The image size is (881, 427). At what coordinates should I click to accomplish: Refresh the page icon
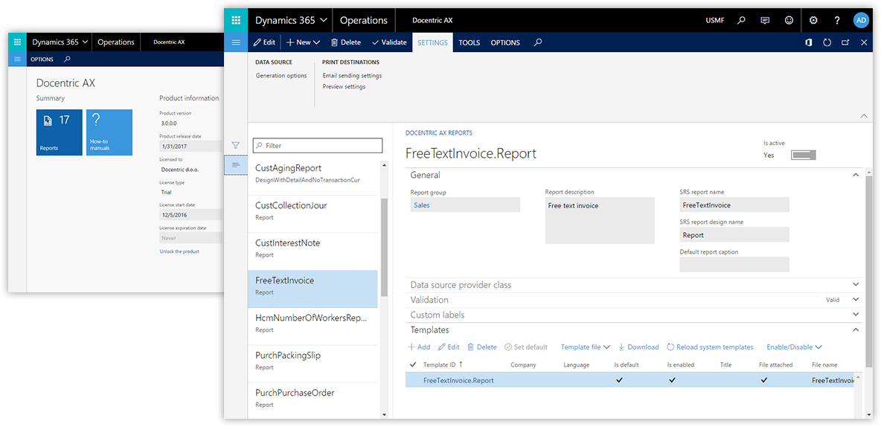tap(827, 42)
